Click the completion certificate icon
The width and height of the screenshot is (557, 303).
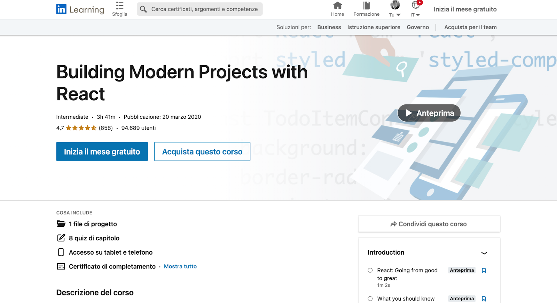(x=61, y=266)
